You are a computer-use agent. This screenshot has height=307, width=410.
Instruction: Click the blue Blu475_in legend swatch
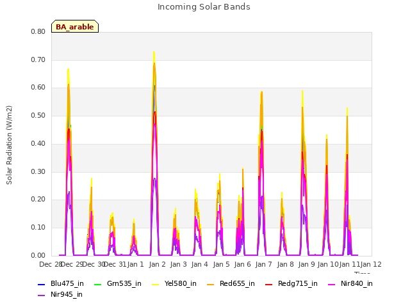(42, 284)
